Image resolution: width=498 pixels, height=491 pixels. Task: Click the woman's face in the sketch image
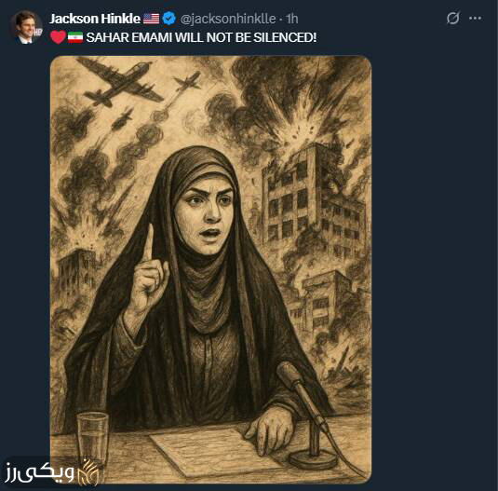point(205,215)
